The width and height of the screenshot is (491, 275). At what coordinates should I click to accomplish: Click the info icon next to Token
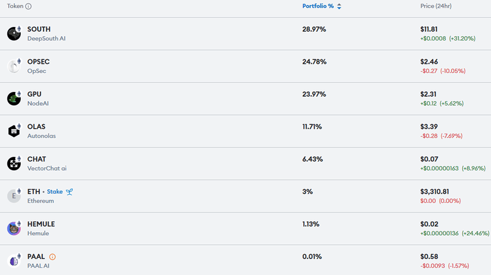pyautogui.click(x=29, y=6)
